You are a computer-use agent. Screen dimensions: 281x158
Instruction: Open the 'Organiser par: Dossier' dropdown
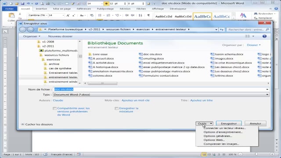[x=254, y=45]
